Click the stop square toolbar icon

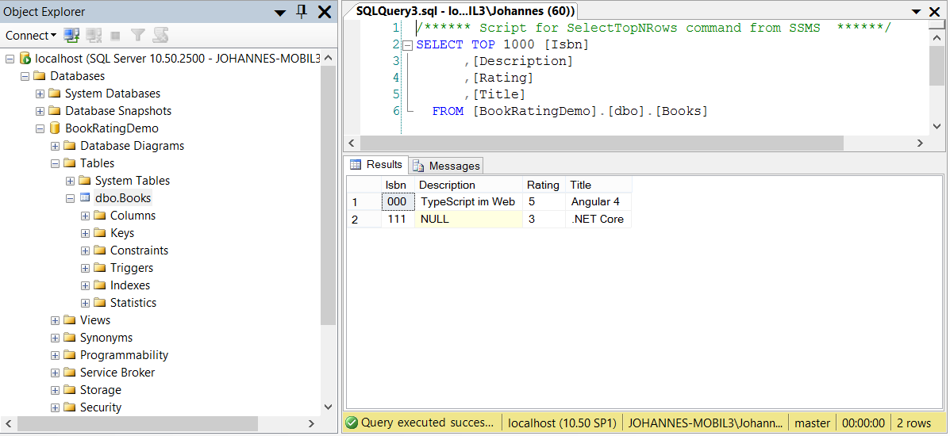116,36
